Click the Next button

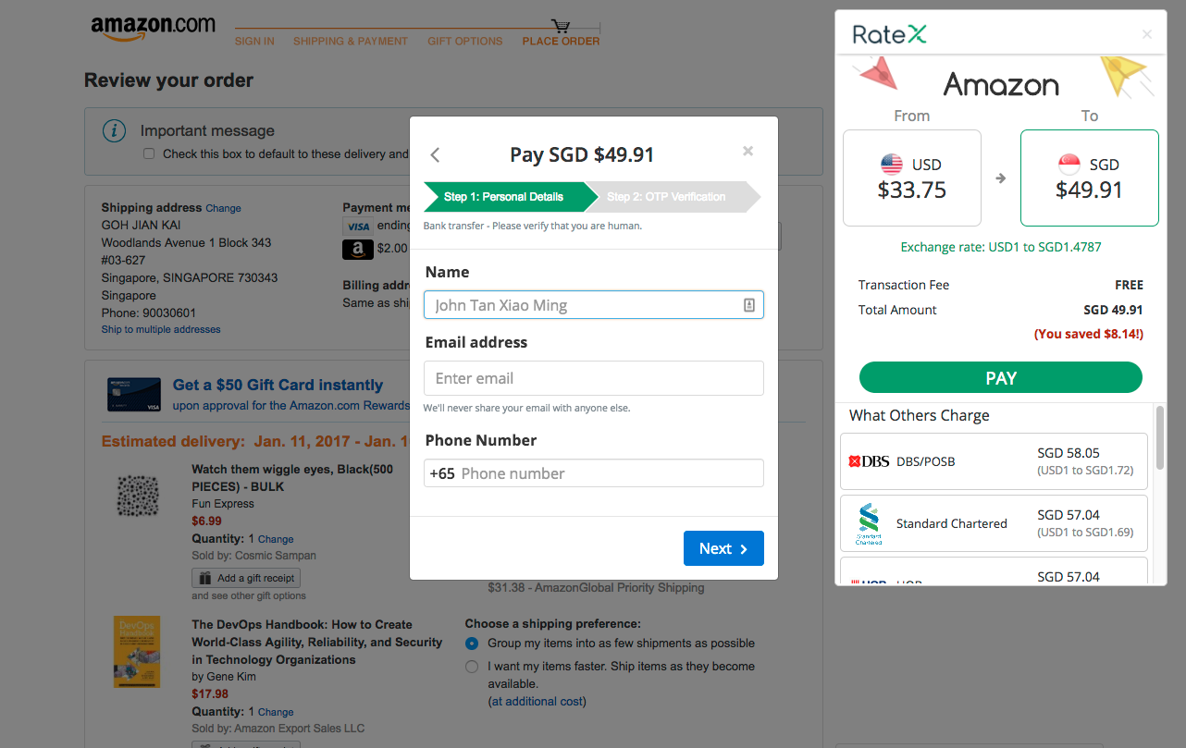click(723, 548)
